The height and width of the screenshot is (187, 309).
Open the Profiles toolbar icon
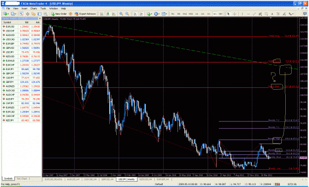[x=13, y=14]
